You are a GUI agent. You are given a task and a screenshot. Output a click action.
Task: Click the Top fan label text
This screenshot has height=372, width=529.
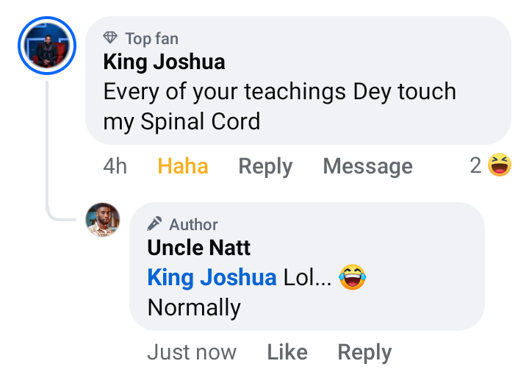[151, 38]
